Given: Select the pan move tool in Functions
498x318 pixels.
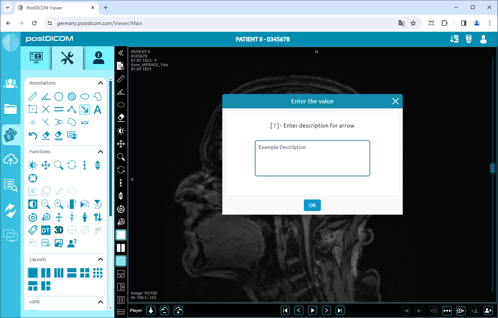Looking at the screenshot, I should 46,166.
